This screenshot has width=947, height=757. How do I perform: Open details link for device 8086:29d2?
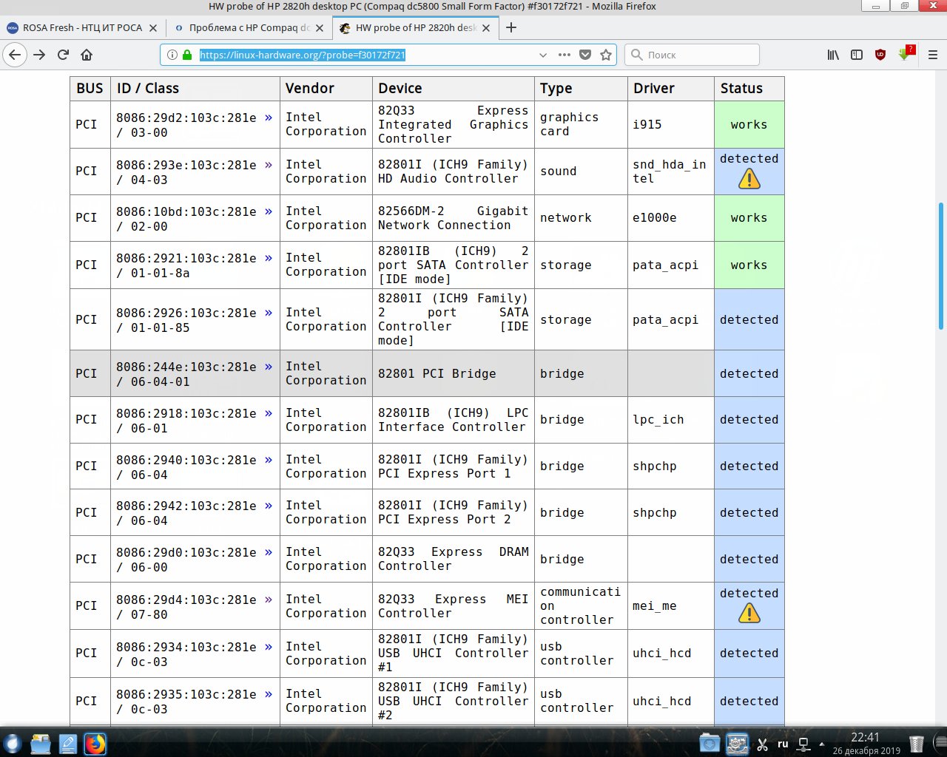[269, 118]
